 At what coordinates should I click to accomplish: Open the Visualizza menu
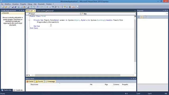pos(15,4)
